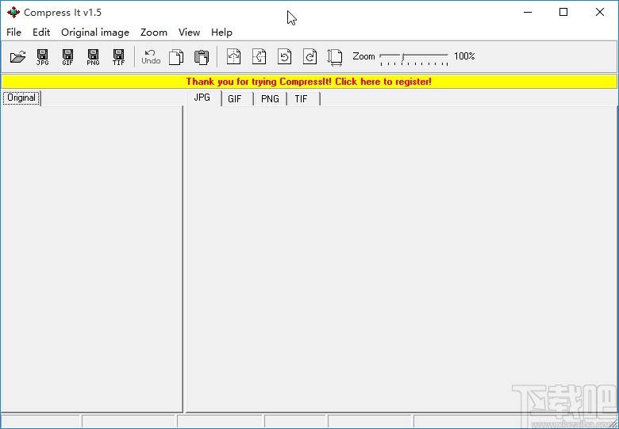This screenshot has height=429, width=619.
Task: Open the resize image icon
Action: click(335, 57)
